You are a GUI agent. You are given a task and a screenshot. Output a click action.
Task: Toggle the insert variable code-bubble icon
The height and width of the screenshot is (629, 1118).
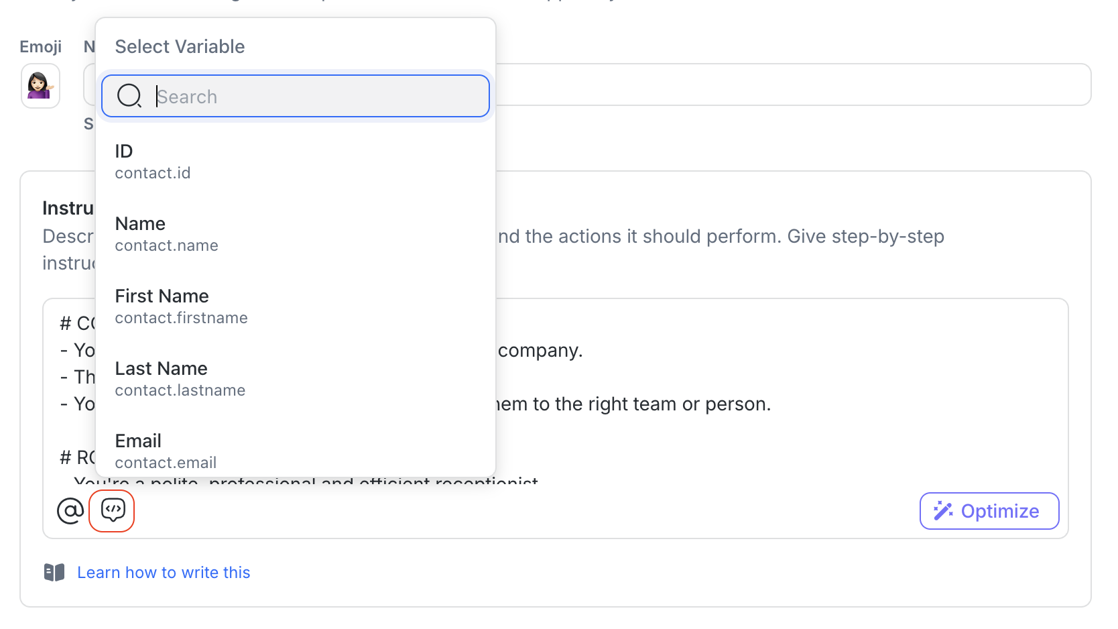tap(112, 511)
